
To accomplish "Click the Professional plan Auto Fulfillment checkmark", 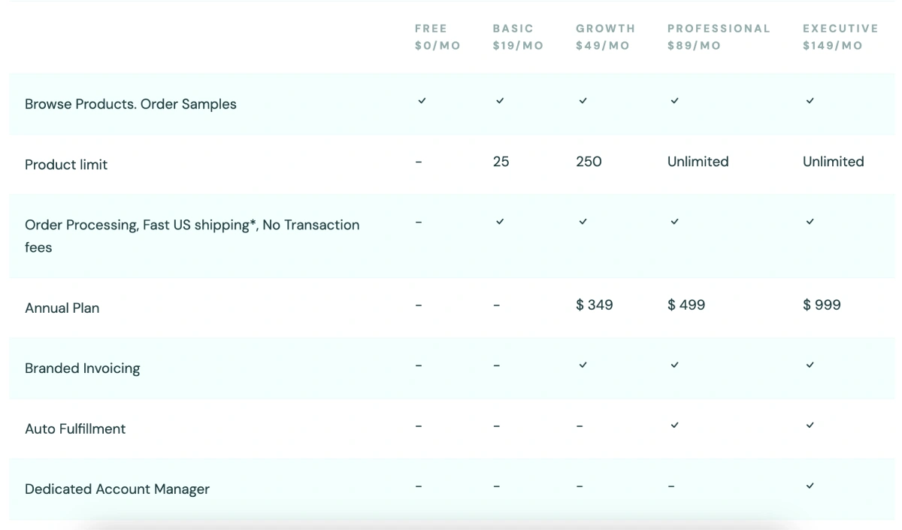I will [674, 426].
